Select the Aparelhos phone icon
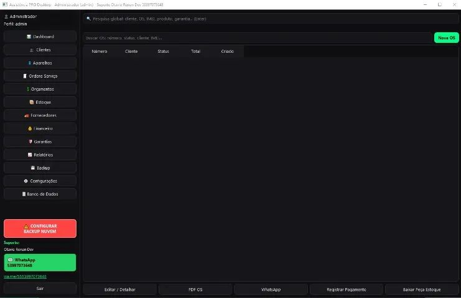Viewport: 461px width, 298px height. [29, 63]
